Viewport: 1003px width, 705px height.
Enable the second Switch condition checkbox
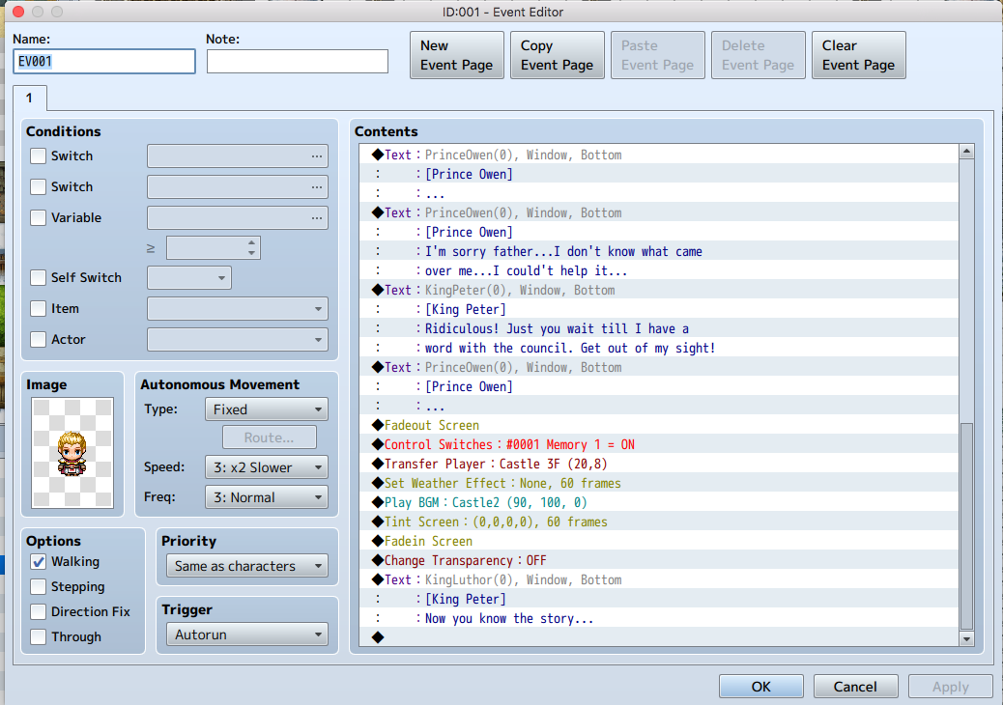pyautogui.click(x=39, y=186)
